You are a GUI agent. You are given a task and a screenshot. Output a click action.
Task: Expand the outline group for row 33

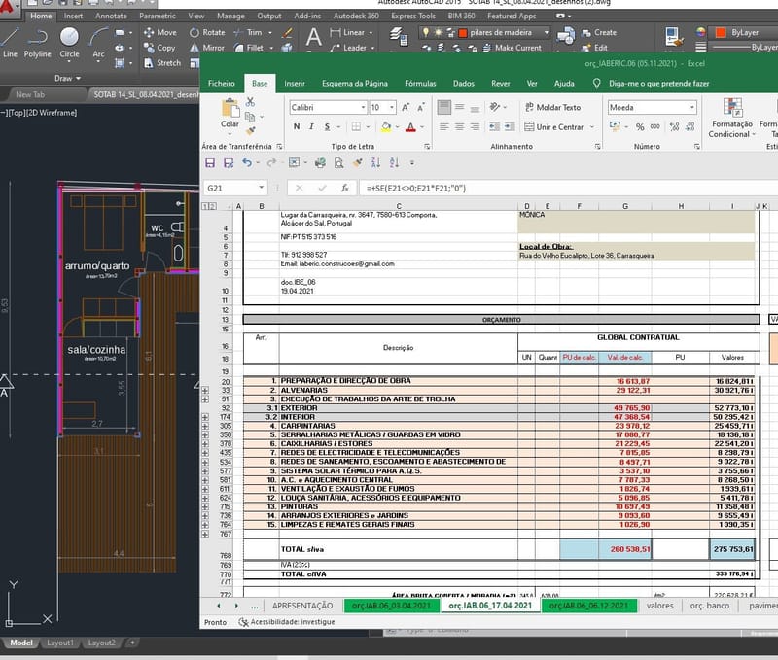pyautogui.click(x=204, y=389)
